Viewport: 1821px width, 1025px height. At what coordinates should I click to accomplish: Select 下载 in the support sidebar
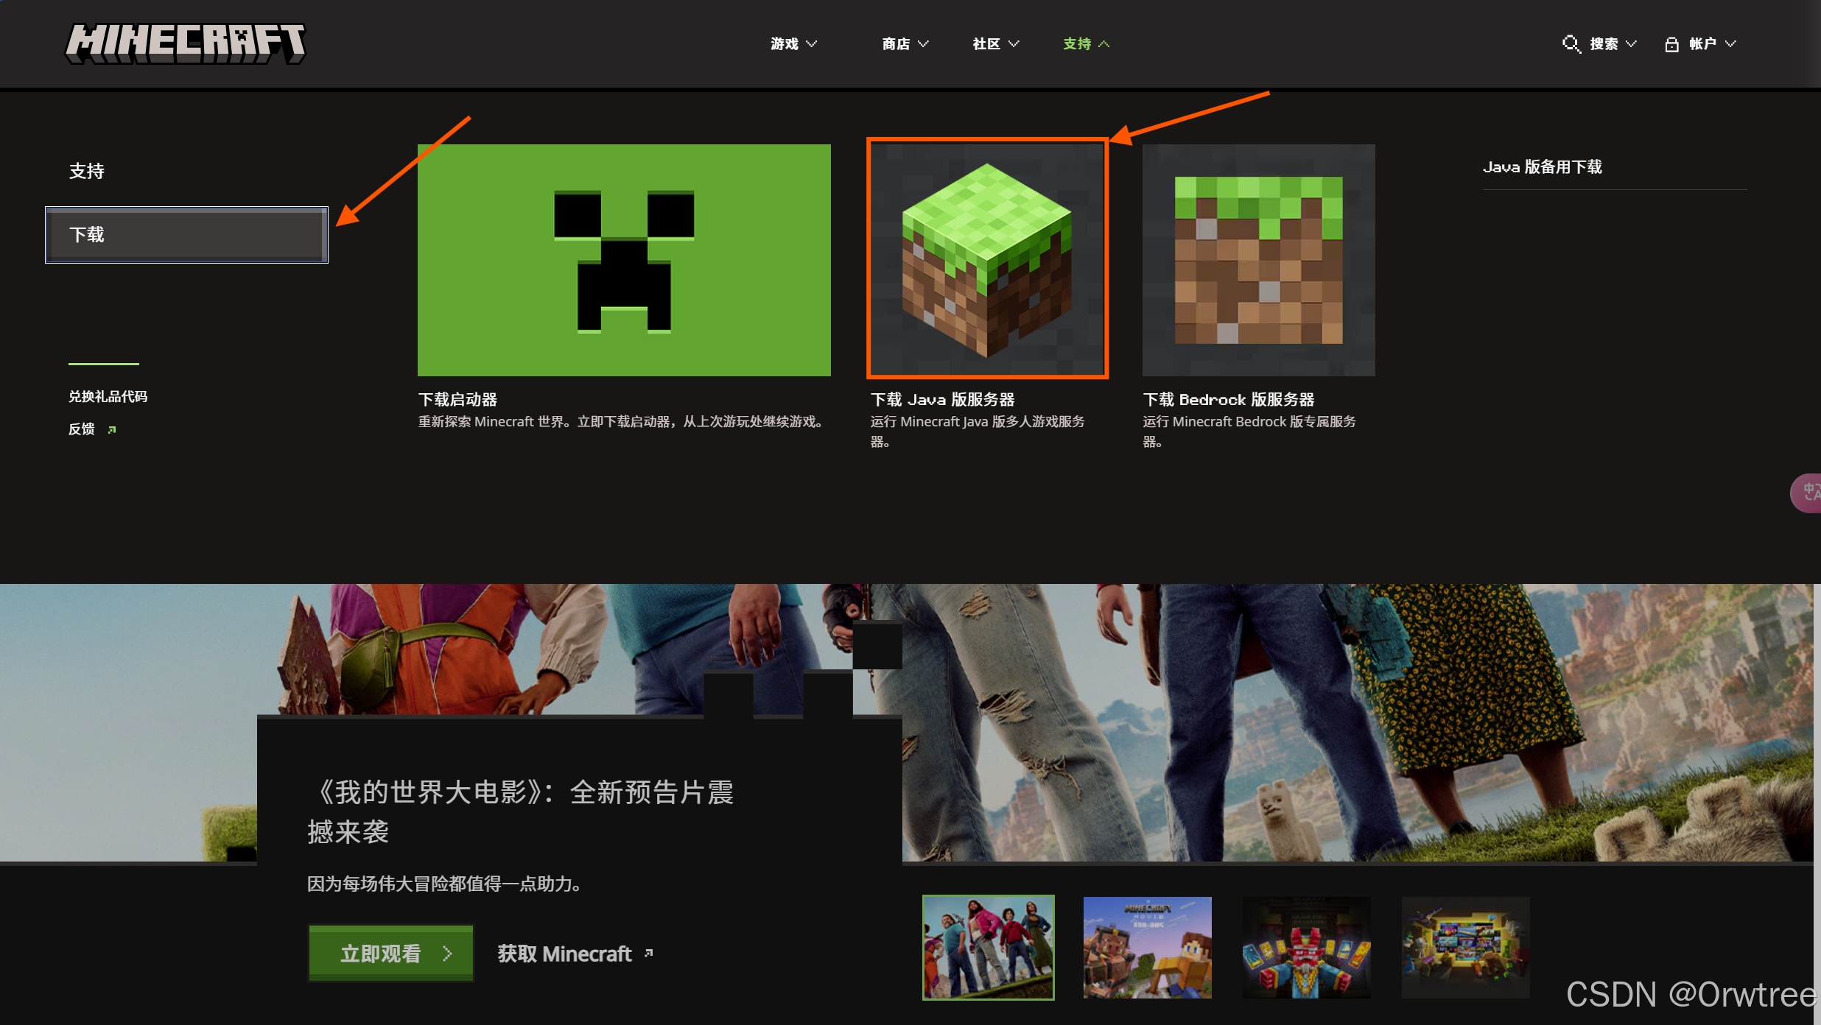(186, 235)
